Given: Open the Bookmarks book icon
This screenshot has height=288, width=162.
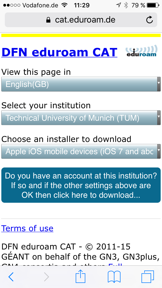Looking at the screenshot, I should coord(114,277).
